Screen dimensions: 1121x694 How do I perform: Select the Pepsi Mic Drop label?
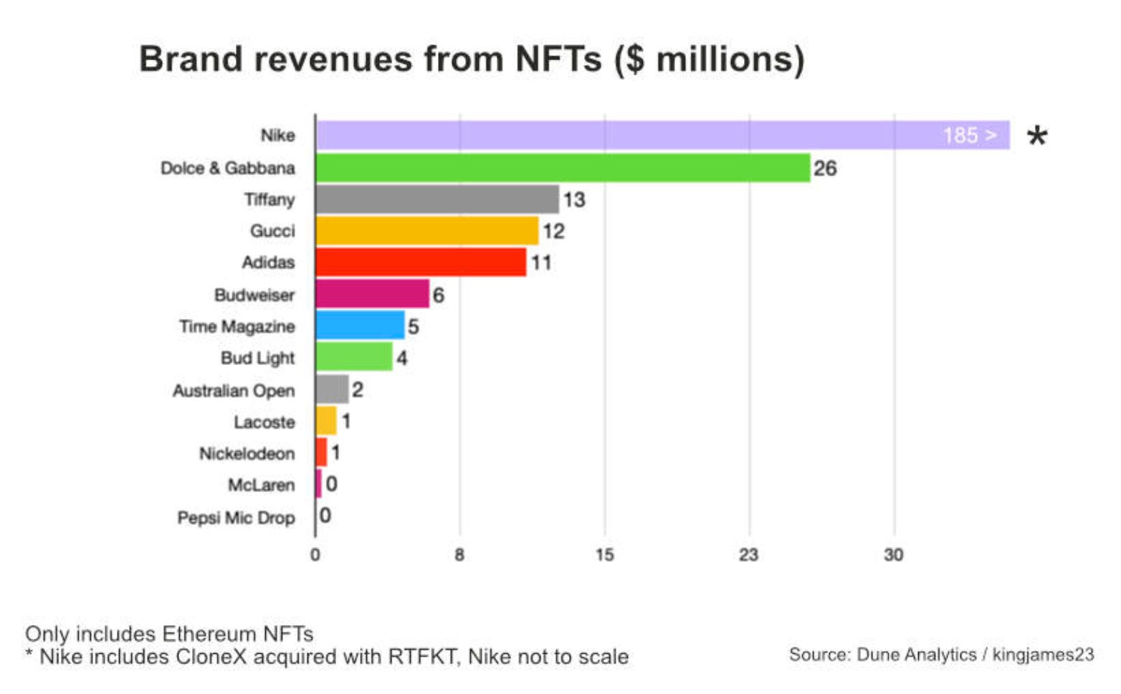tap(237, 518)
